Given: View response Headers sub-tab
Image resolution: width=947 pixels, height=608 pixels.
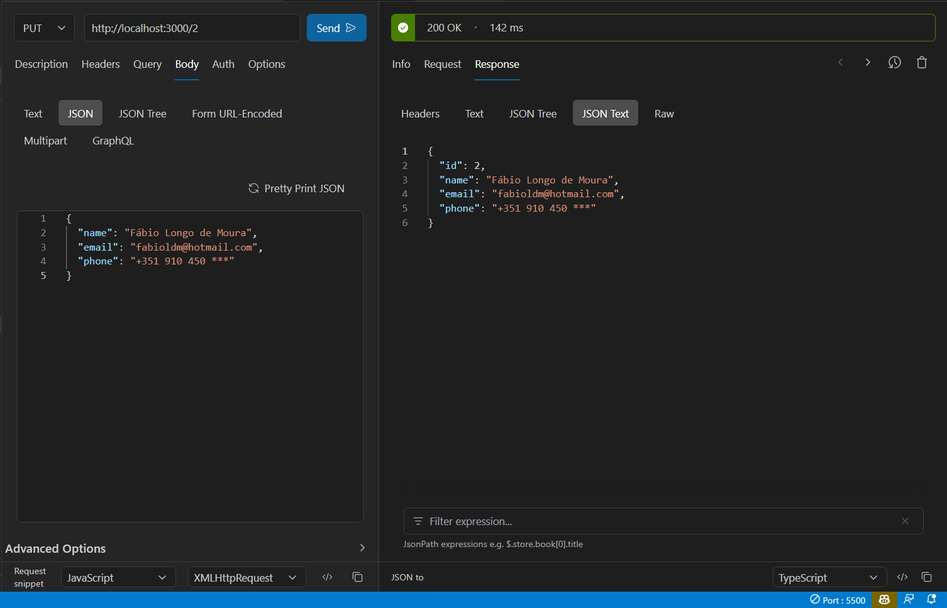Looking at the screenshot, I should (x=421, y=114).
